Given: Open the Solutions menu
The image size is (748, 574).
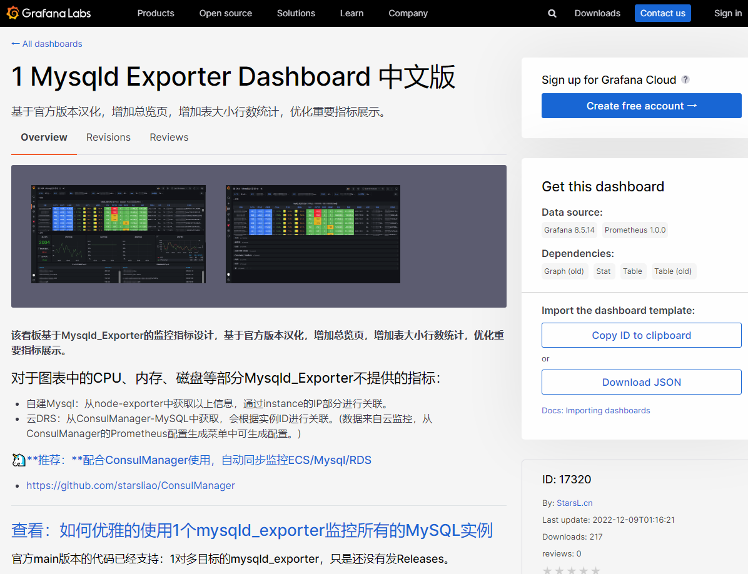Looking at the screenshot, I should point(296,13).
